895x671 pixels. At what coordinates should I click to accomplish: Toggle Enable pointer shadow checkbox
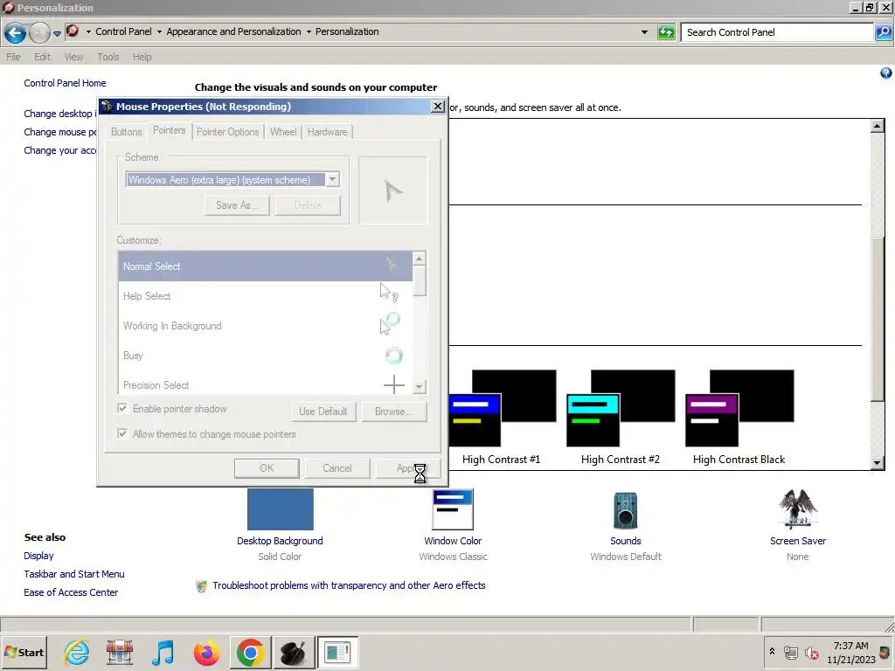click(122, 409)
